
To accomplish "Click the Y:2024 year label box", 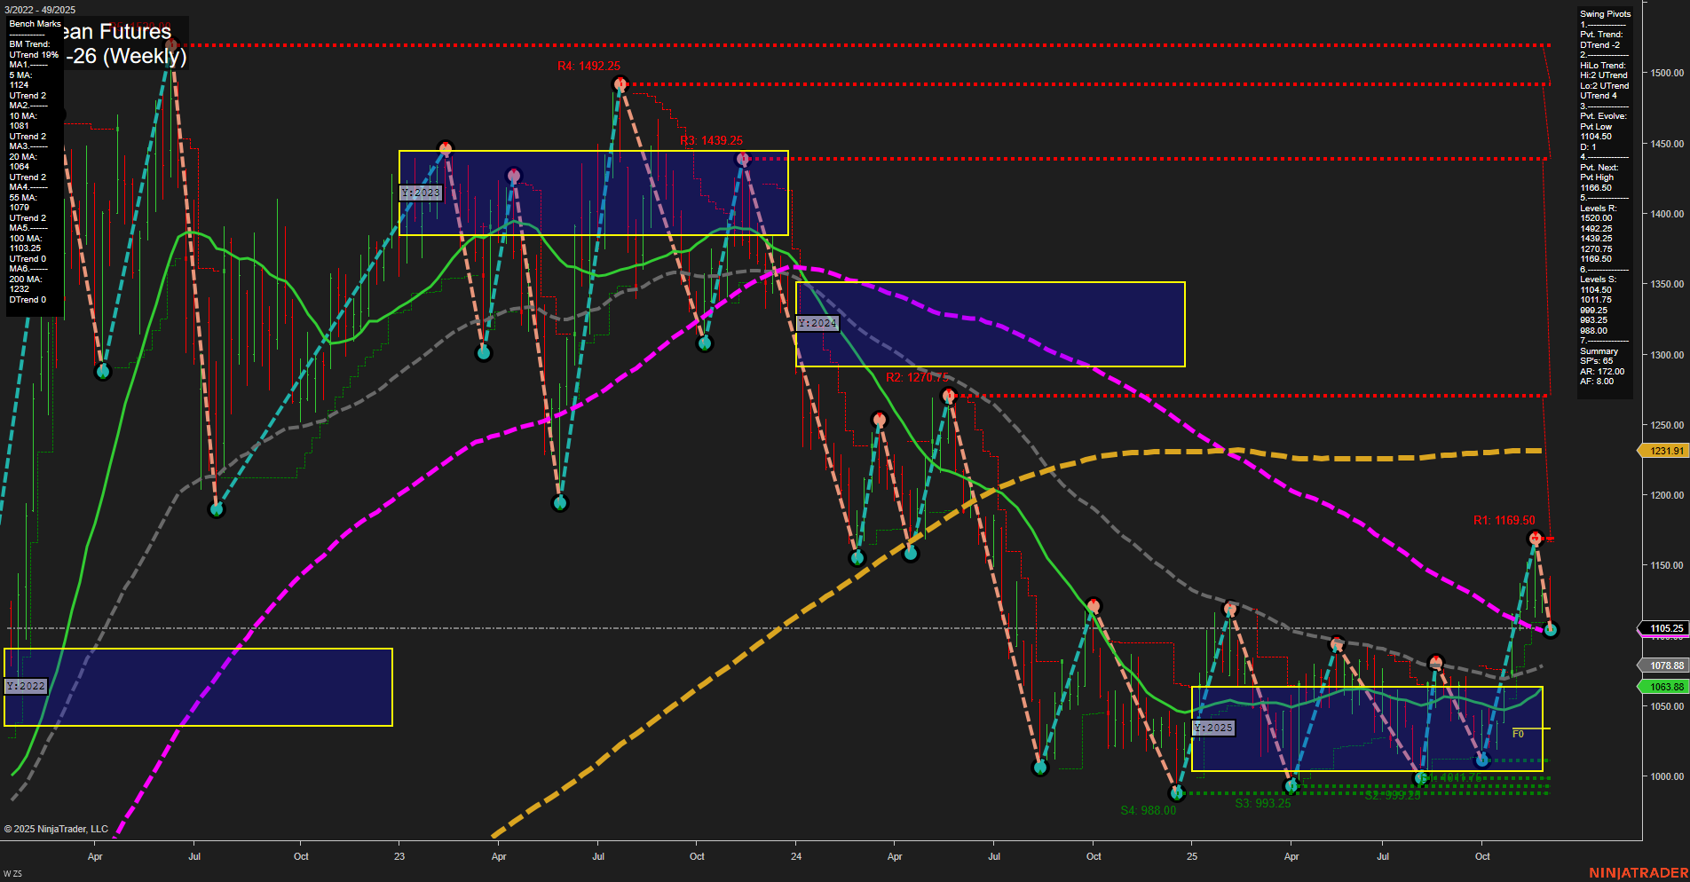I will [x=817, y=323].
